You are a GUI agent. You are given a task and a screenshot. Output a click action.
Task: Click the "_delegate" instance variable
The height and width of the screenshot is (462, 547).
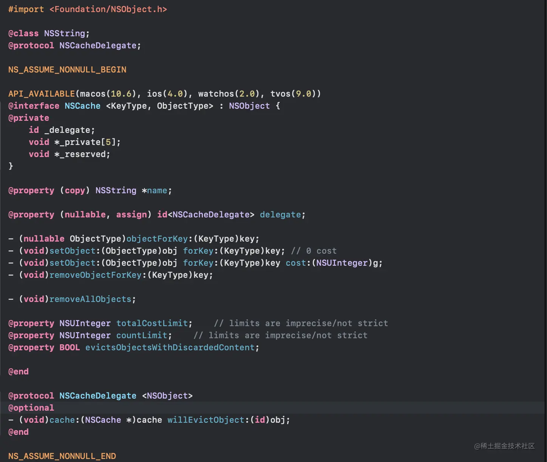click(x=67, y=130)
